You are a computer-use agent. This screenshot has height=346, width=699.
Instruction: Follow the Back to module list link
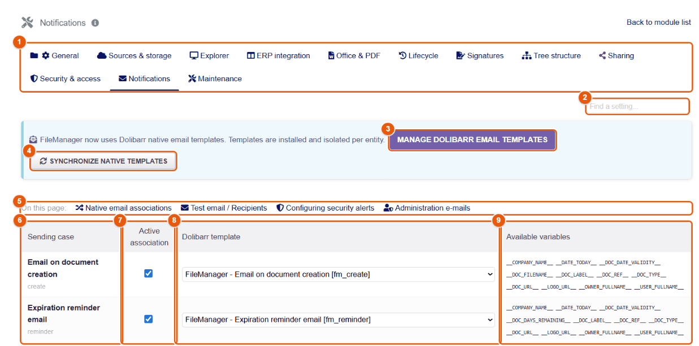click(659, 23)
